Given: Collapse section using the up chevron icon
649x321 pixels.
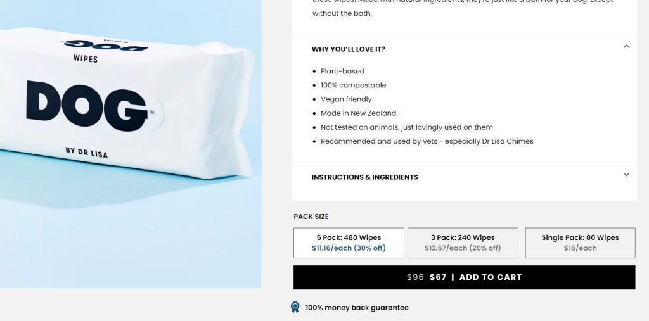Looking at the screenshot, I should click(626, 46).
